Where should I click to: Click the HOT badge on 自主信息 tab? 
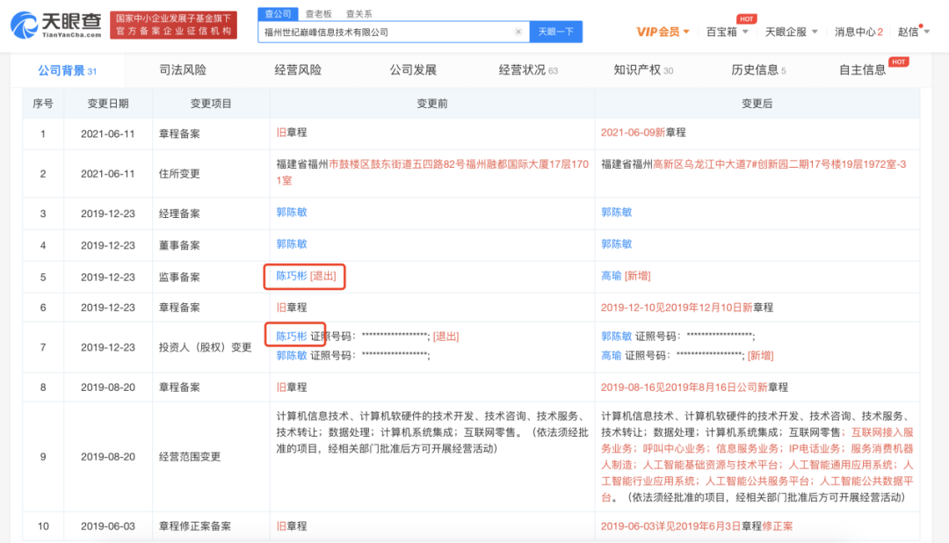point(898,62)
